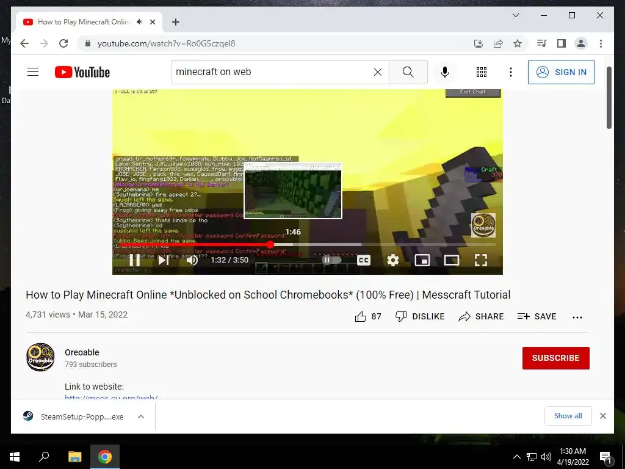Mute the video player volume
The width and height of the screenshot is (625, 469).
[x=192, y=260]
